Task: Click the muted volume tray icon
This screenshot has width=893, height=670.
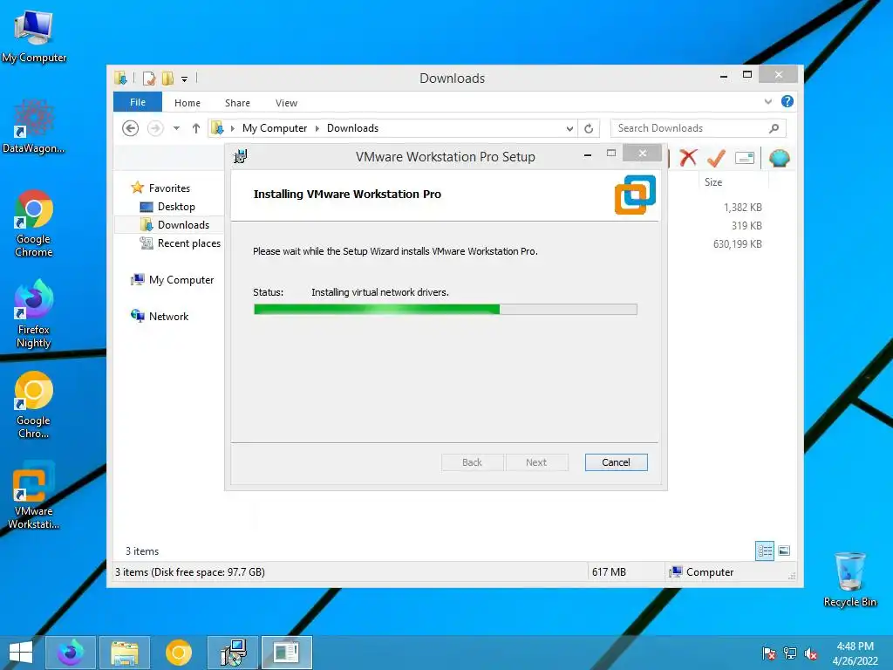Action: click(811, 653)
